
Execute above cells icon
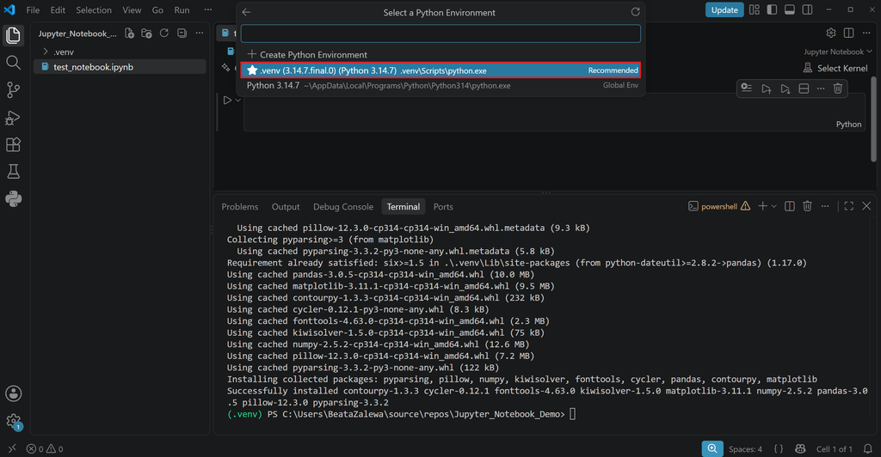(x=767, y=88)
